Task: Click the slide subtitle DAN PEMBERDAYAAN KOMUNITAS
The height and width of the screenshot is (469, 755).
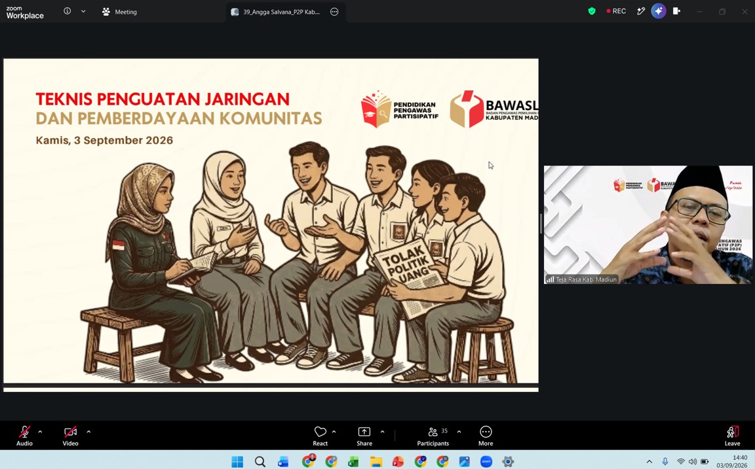Action: 179,118
